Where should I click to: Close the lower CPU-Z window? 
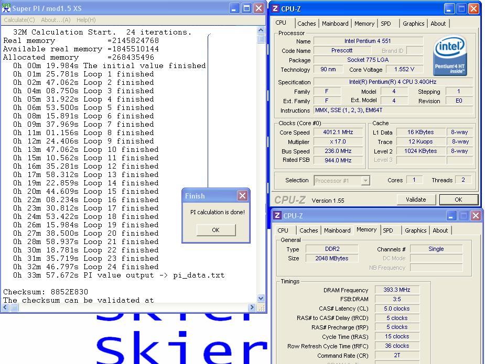point(476,216)
